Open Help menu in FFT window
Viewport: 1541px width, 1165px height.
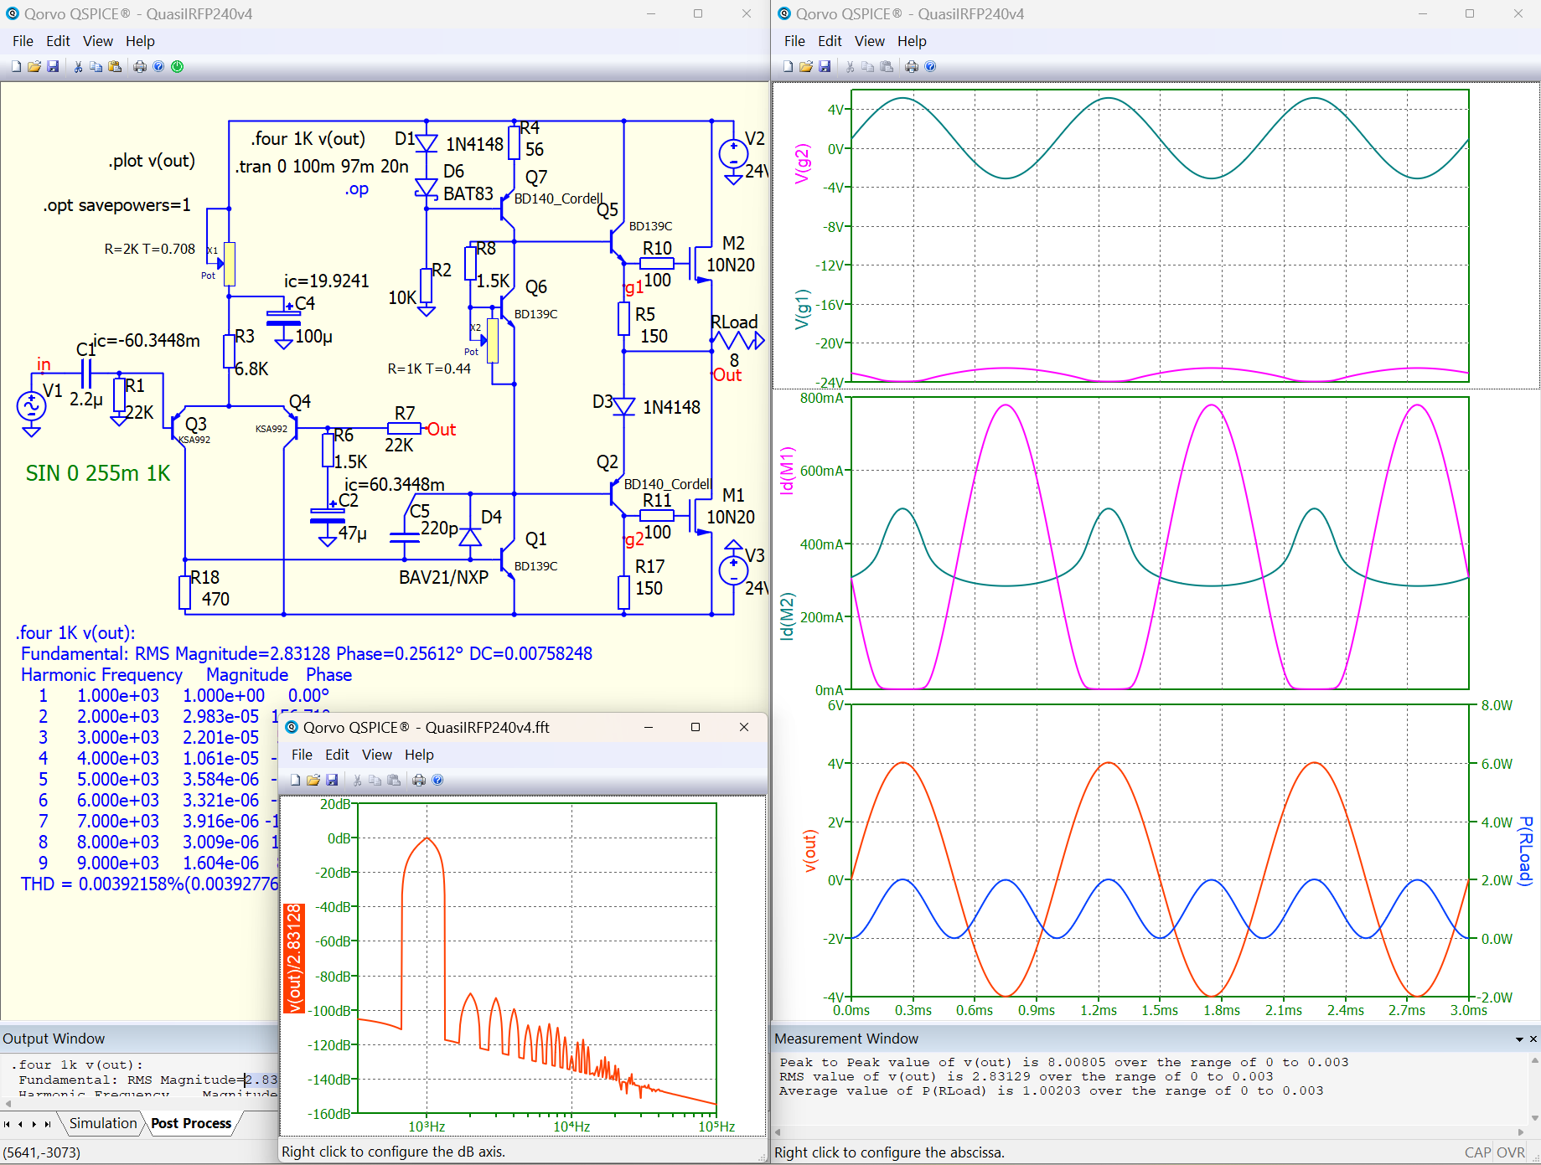click(x=419, y=755)
